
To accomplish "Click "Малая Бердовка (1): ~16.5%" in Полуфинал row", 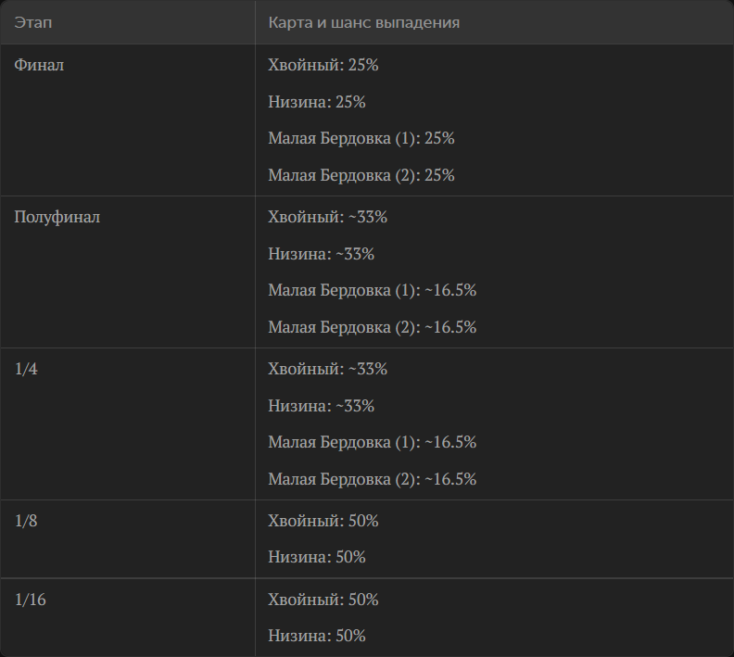I will click(x=373, y=290).
